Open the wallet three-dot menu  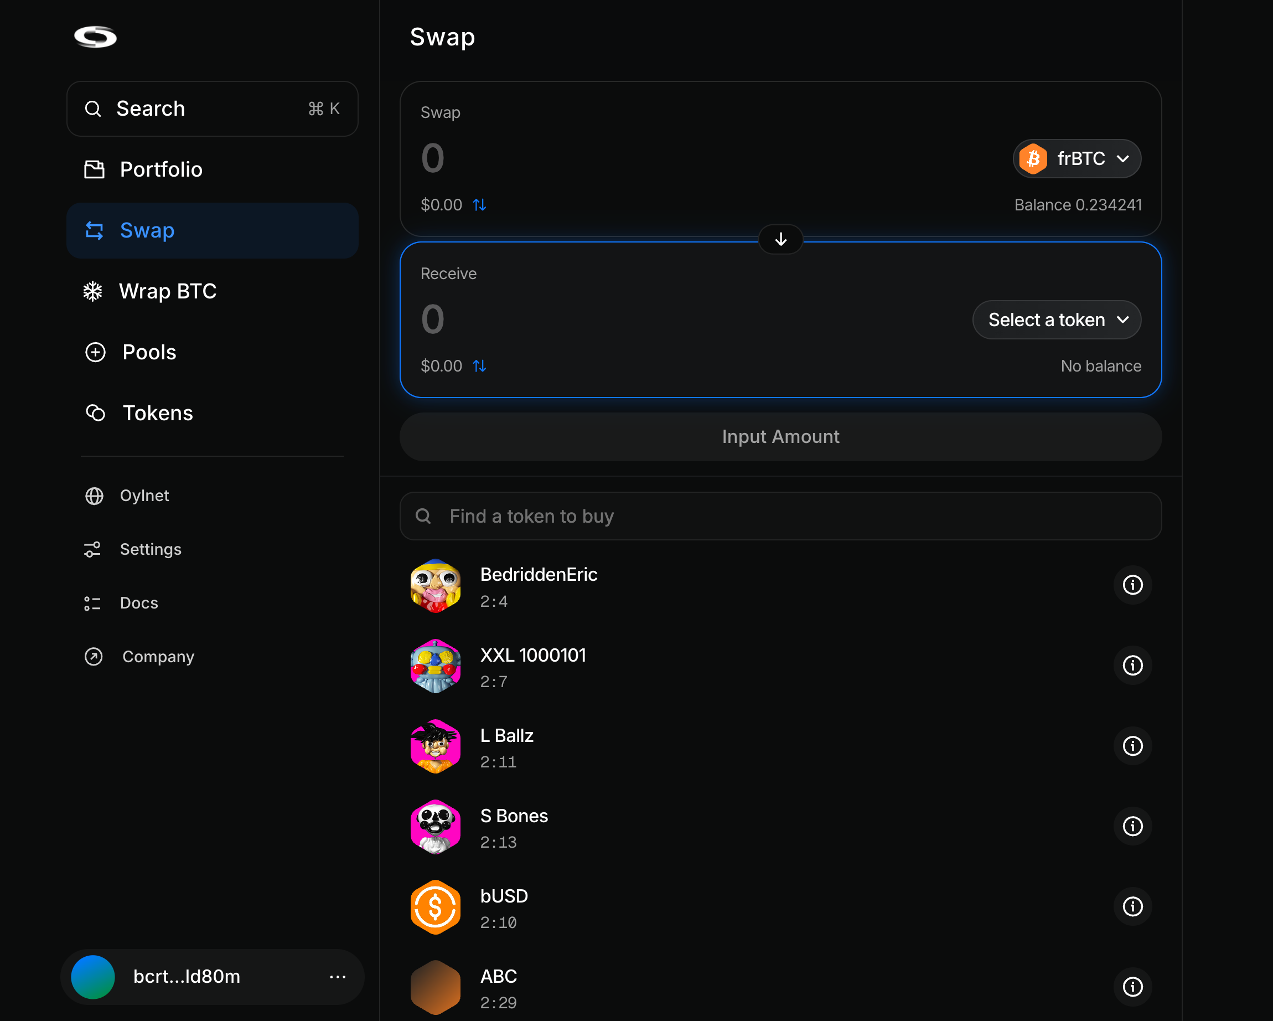point(338,977)
